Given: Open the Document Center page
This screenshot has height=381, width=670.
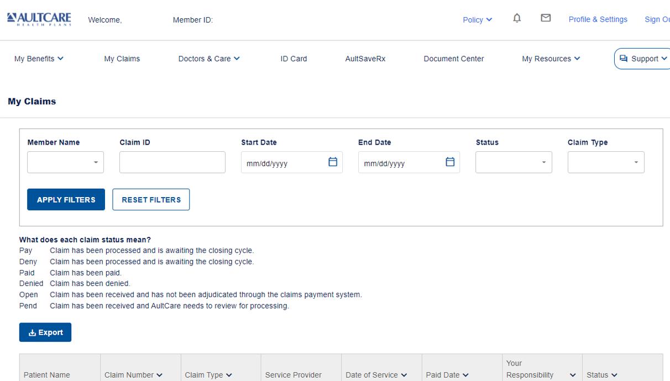Looking at the screenshot, I should [x=454, y=59].
